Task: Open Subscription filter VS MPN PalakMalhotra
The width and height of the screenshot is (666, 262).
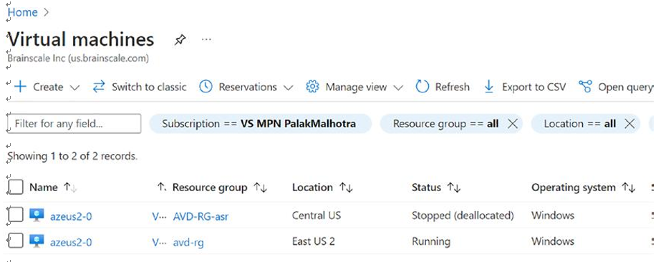Action: pos(261,124)
